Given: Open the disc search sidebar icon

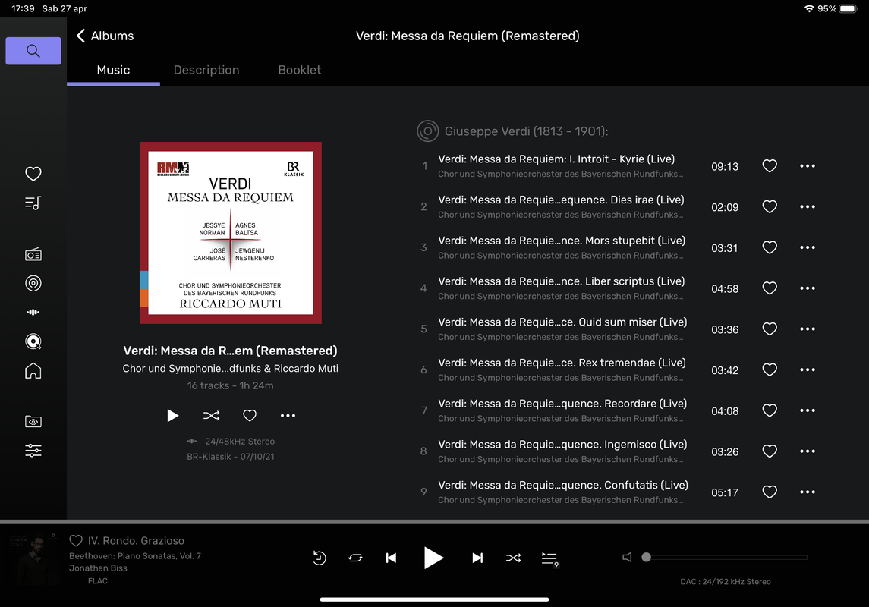Looking at the screenshot, I should pos(33,341).
